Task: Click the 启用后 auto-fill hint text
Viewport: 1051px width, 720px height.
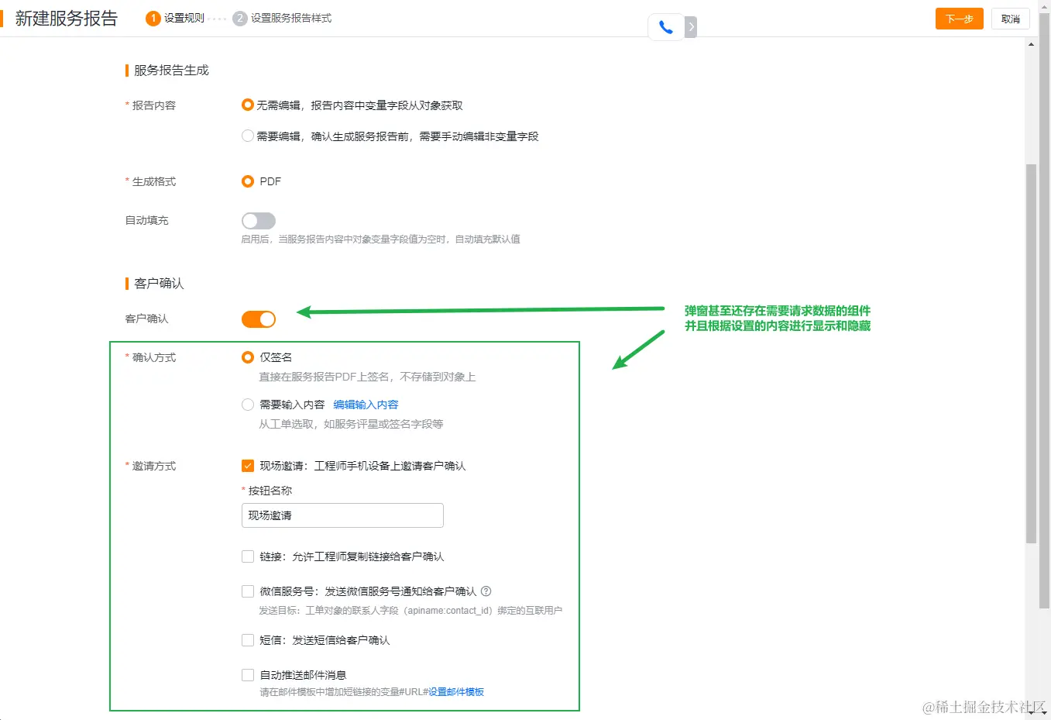Action: pyautogui.click(x=380, y=239)
